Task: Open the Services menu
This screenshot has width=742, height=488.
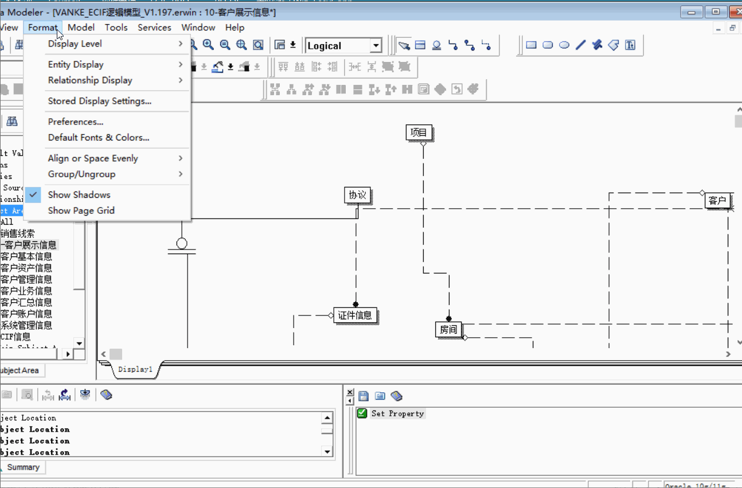Action: pyautogui.click(x=154, y=28)
